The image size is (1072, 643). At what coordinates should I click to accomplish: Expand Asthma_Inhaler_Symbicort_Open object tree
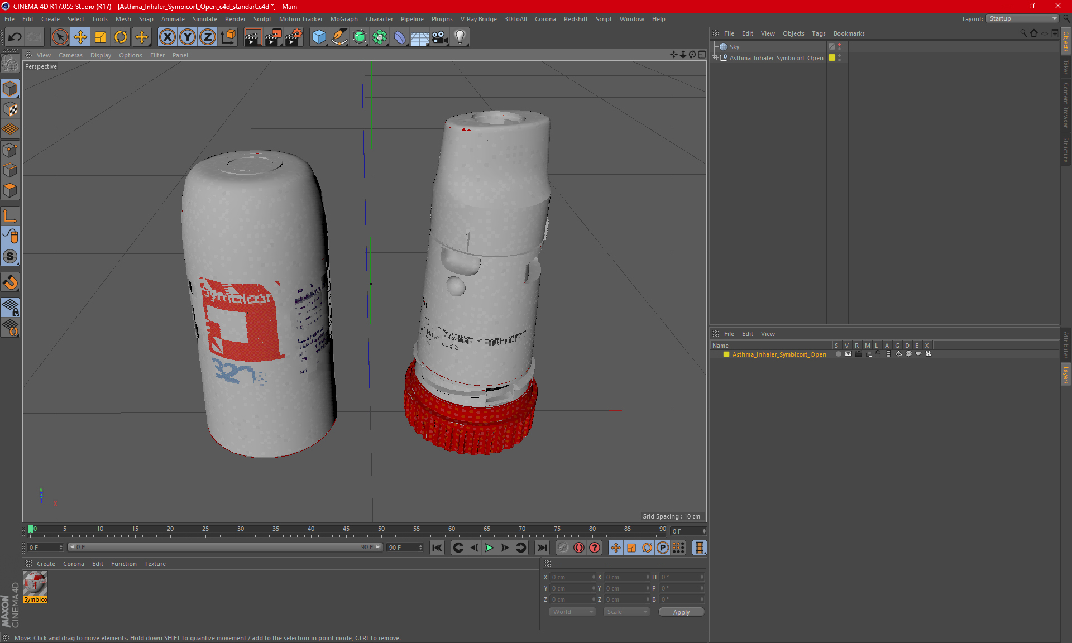click(715, 57)
